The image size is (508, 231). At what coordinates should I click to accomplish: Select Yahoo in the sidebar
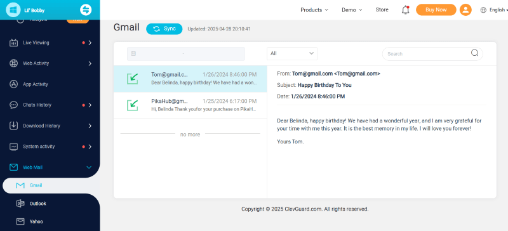point(36,221)
